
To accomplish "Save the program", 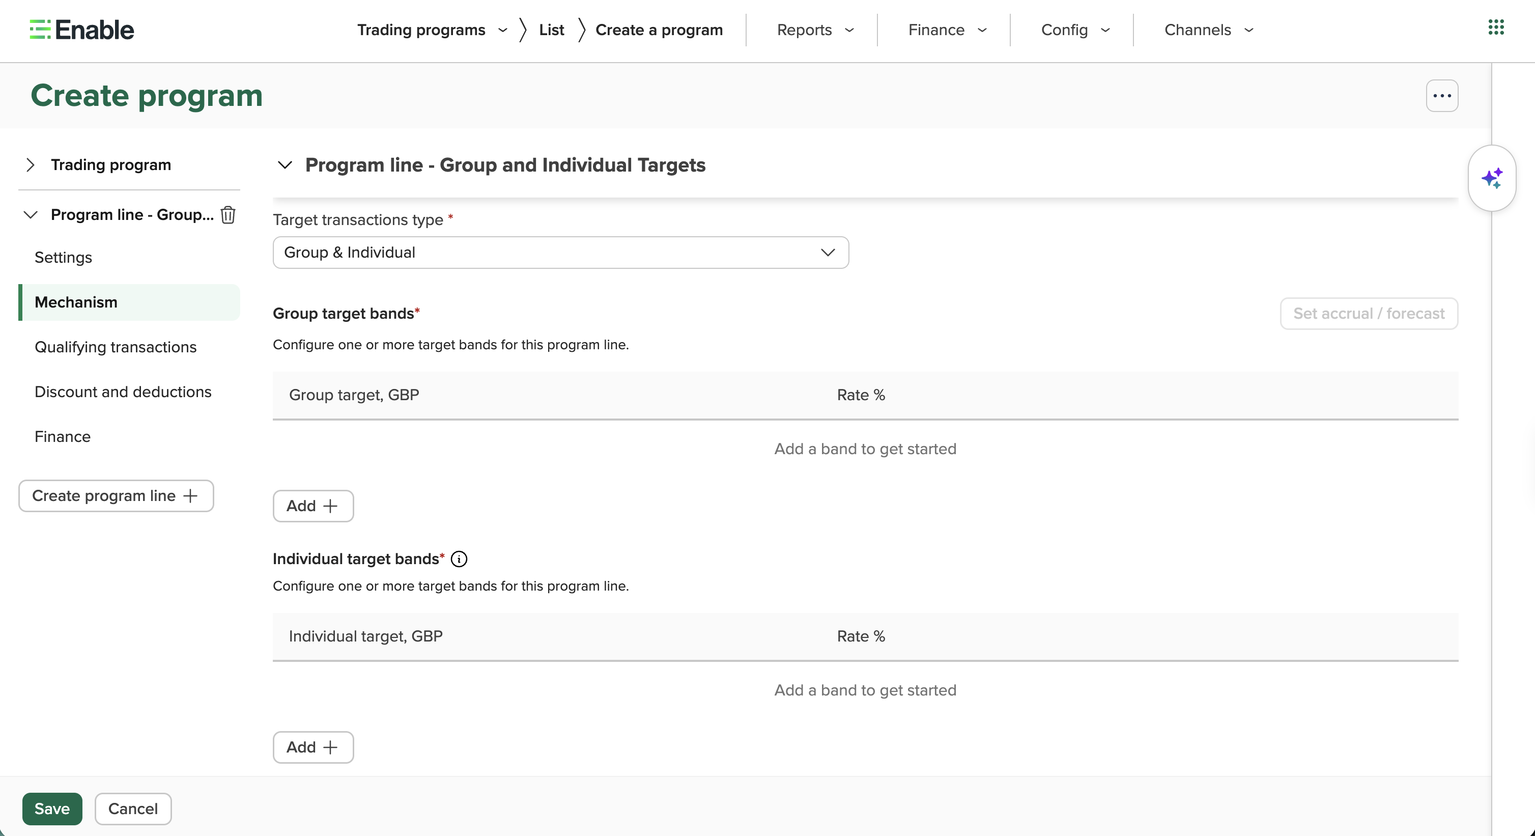I will point(52,809).
